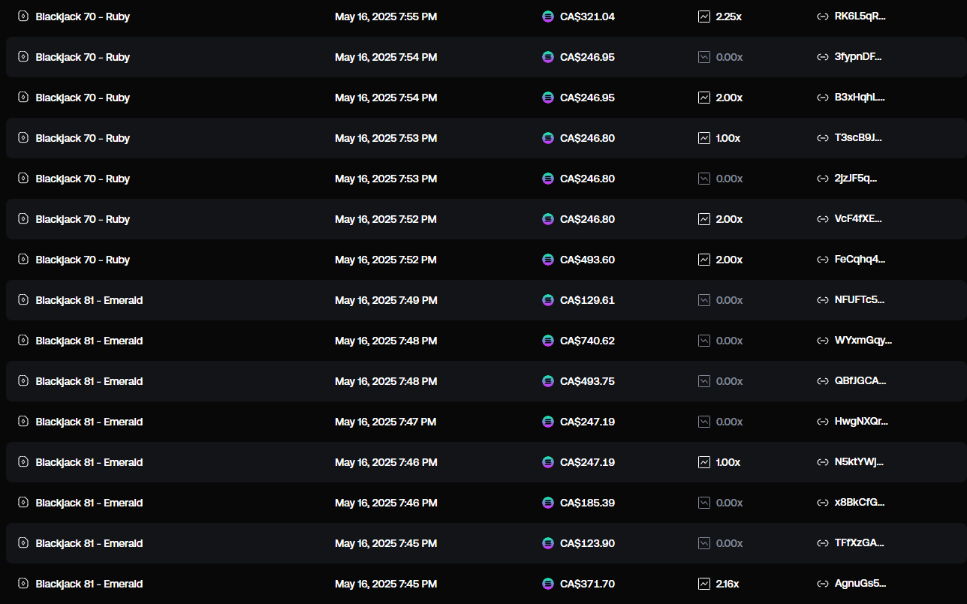
Task: Click the game icon in the CA$129.61 Emerald row
Action: click(23, 300)
